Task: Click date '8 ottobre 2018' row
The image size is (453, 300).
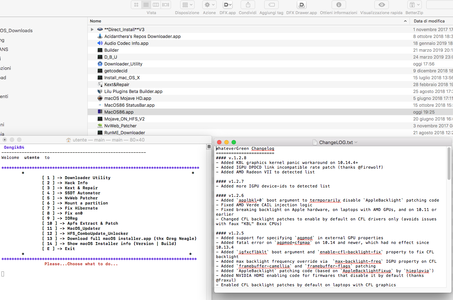Action: (433, 36)
